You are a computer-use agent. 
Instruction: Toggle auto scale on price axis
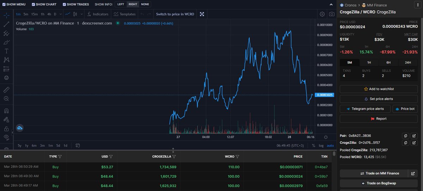330,146
